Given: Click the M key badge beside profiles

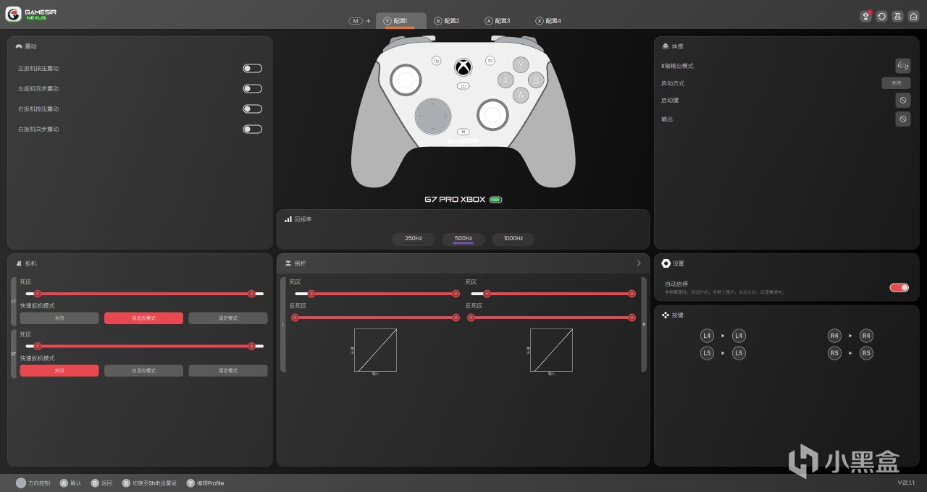Looking at the screenshot, I should click(356, 21).
